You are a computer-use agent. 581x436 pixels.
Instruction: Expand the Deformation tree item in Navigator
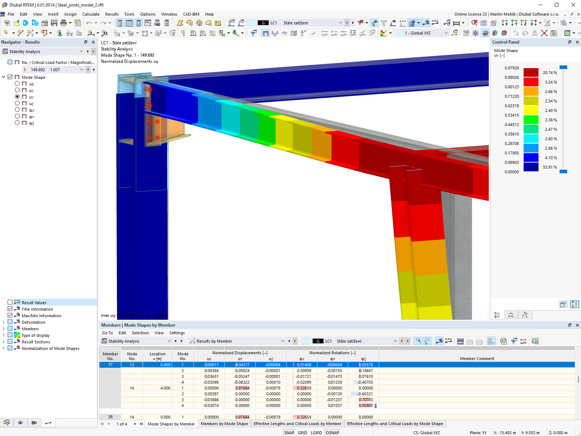3,322
